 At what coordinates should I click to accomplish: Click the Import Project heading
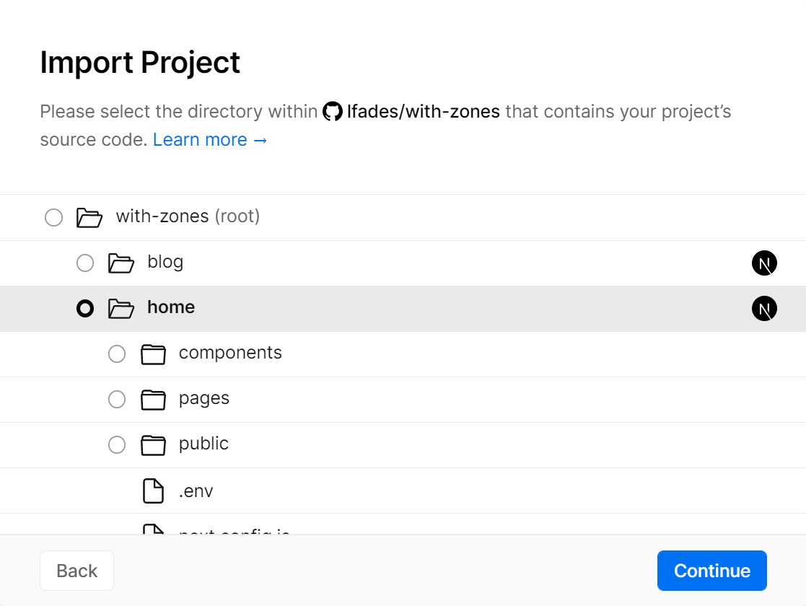pyautogui.click(x=140, y=63)
